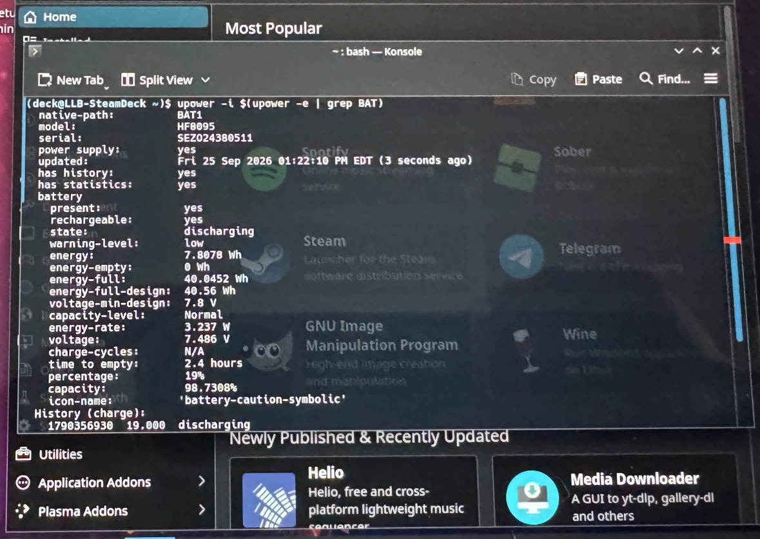Close the Konsole window
The width and height of the screenshot is (760, 539).
pos(716,50)
